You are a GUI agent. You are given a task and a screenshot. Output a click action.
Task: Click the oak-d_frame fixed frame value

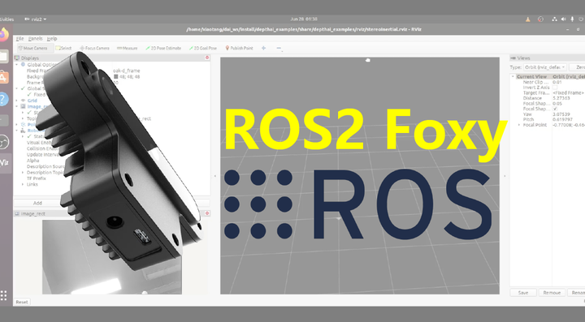127,71
